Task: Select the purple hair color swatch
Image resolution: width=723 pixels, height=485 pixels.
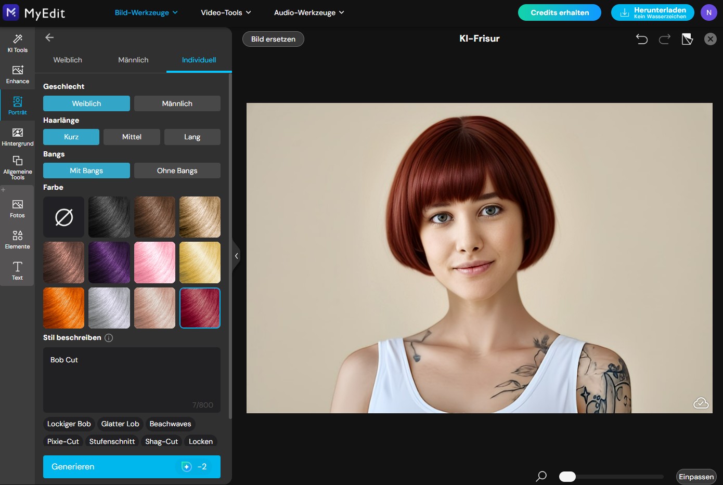Action: (x=109, y=262)
